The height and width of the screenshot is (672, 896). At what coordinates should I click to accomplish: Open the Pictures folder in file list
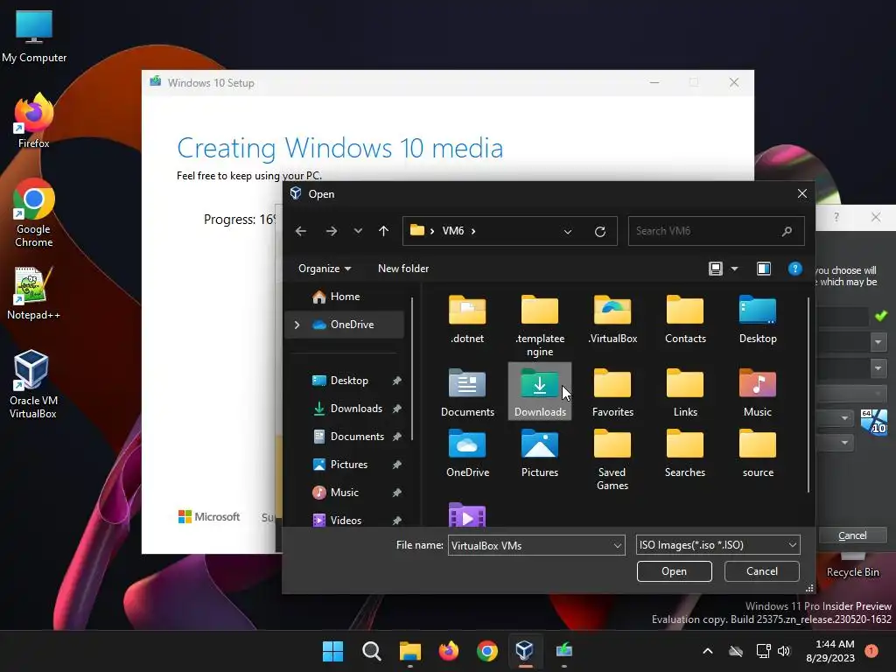point(539,453)
